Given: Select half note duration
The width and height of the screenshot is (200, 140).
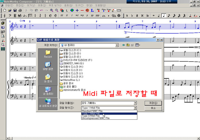Looking at the screenshot, I should click(x=159, y=16).
